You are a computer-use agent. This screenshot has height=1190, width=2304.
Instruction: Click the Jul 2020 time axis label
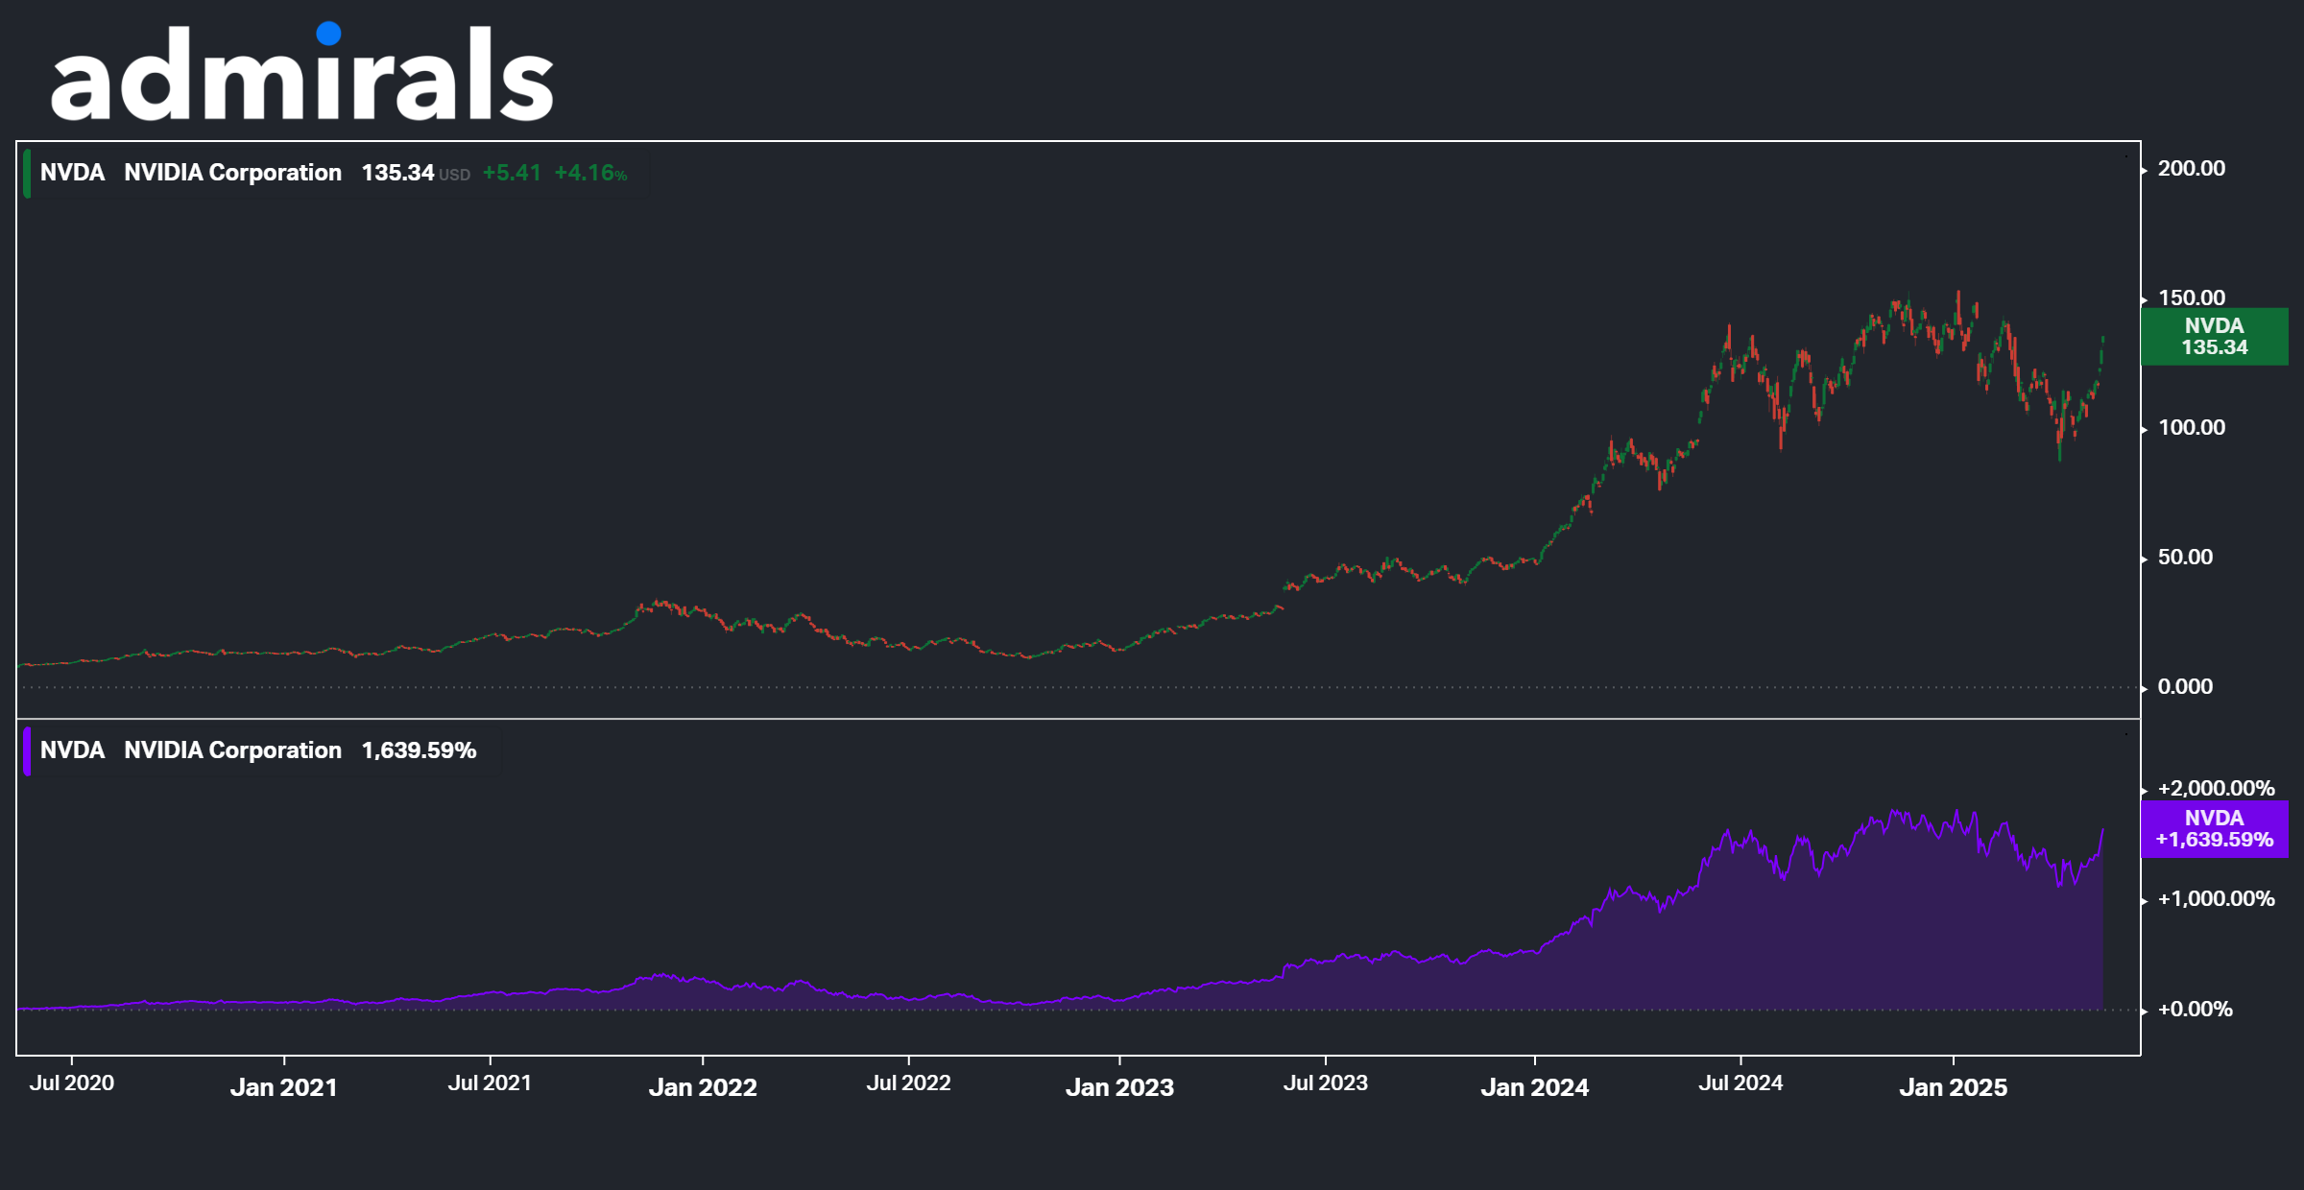pos(72,1083)
